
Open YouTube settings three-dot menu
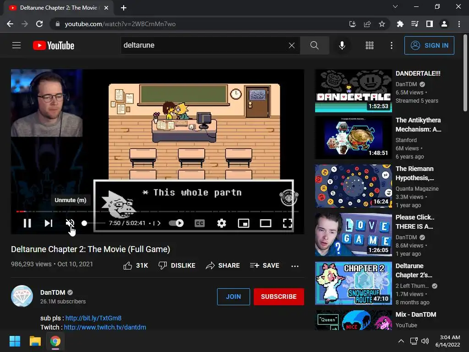coord(391,45)
